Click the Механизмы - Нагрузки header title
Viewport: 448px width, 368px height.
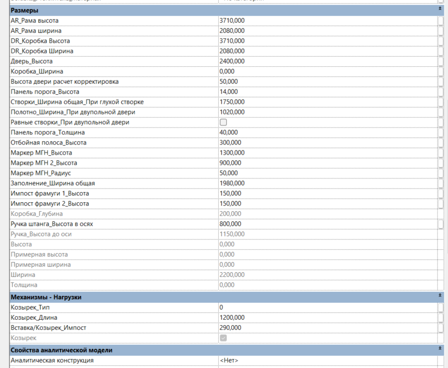coord(46,297)
